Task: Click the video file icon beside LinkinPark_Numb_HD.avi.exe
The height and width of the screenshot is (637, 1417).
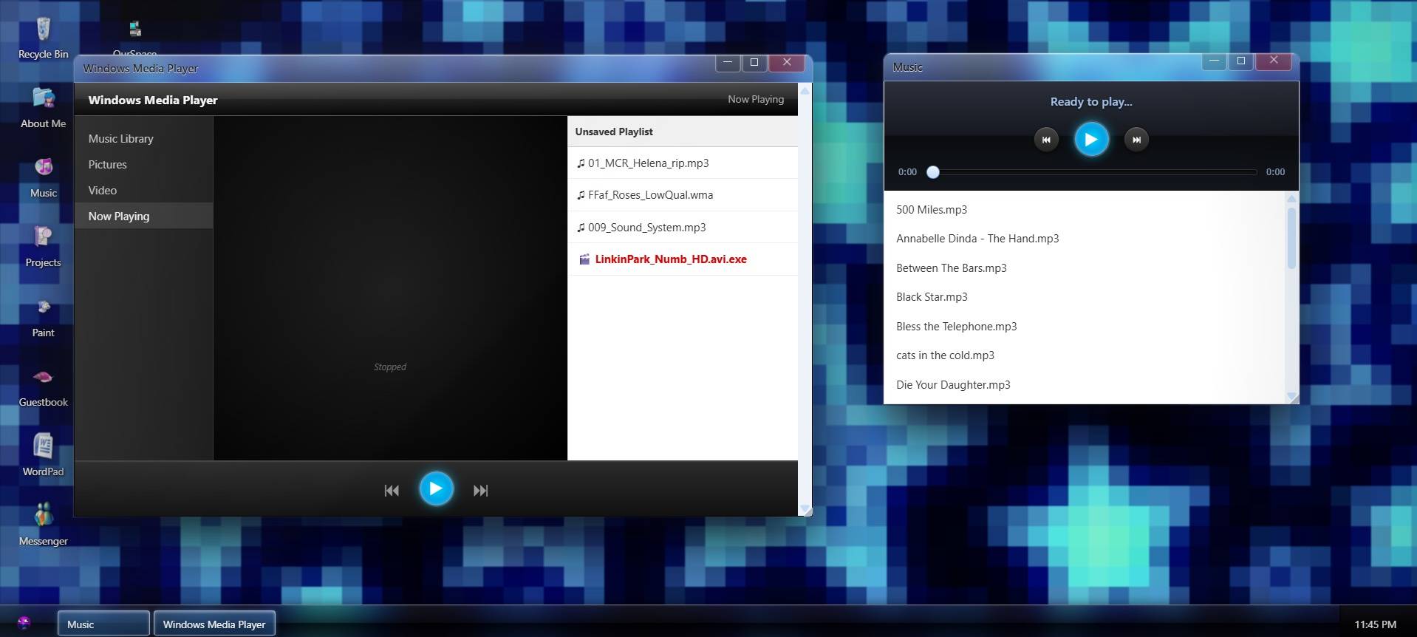Action: coord(584,259)
